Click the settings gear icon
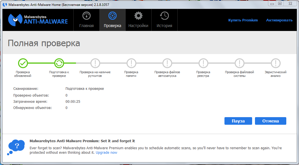The image size is (299, 165). [x=138, y=16]
